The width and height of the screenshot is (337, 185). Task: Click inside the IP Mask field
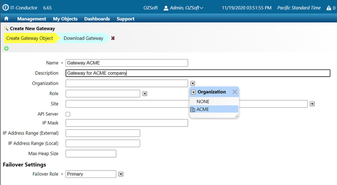tap(127, 123)
